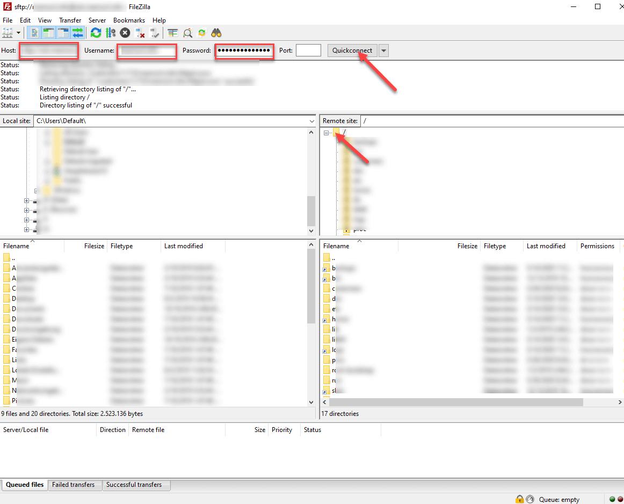Open the Local site path dropdown

click(311, 120)
